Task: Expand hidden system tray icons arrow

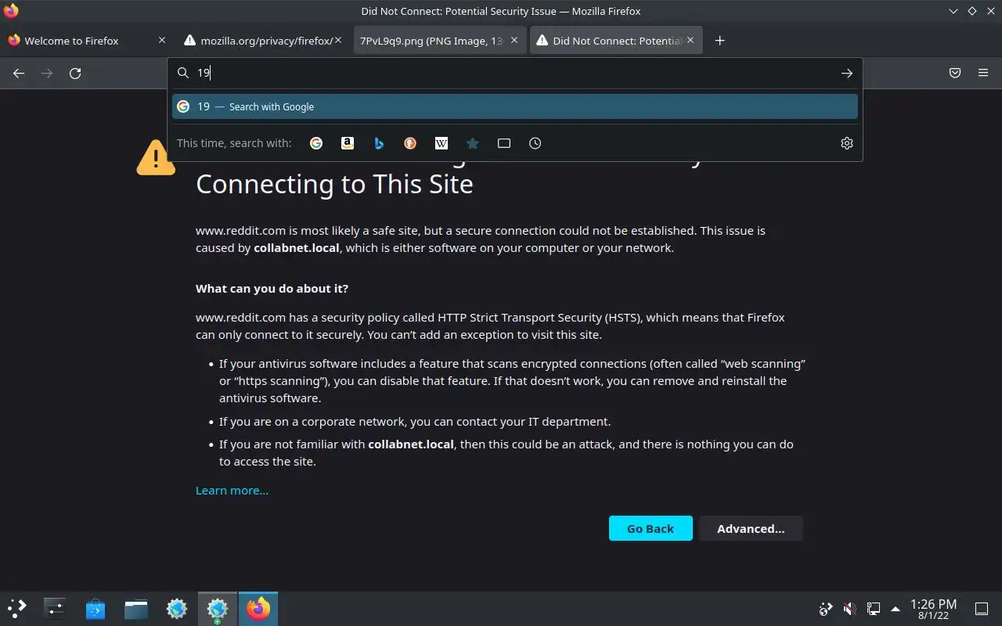Action: point(895,609)
